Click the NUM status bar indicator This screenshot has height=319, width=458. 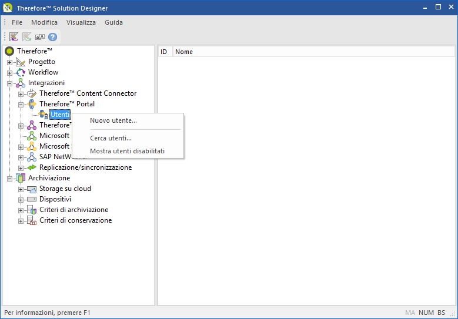[x=426, y=313]
